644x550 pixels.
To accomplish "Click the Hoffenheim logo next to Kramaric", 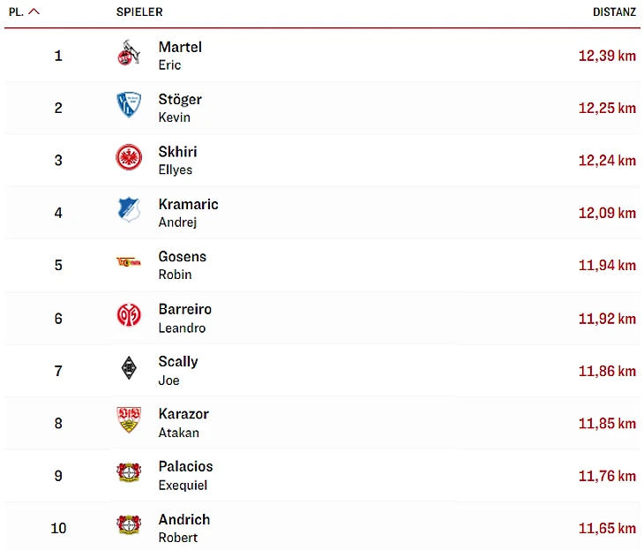I will pos(129,212).
